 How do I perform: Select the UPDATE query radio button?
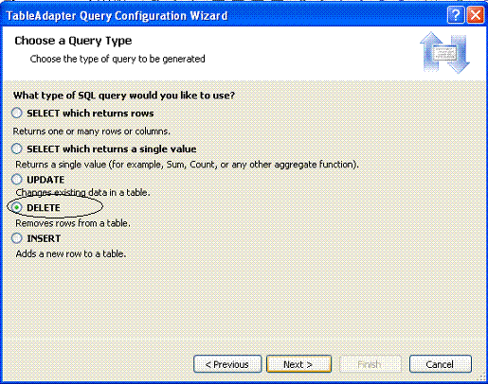pos(17,180)
